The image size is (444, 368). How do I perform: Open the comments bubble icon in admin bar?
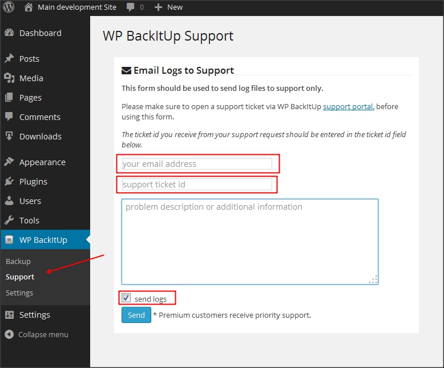click(x=130, y=7)
